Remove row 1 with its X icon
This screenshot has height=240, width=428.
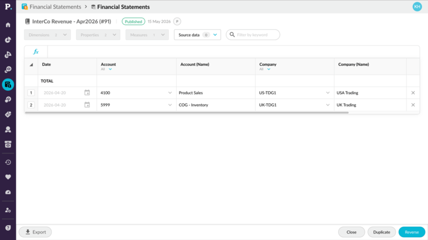coord(413,93)
